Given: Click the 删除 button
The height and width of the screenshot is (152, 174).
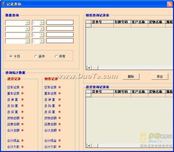Looking at the screenshot, I should 131,76.
